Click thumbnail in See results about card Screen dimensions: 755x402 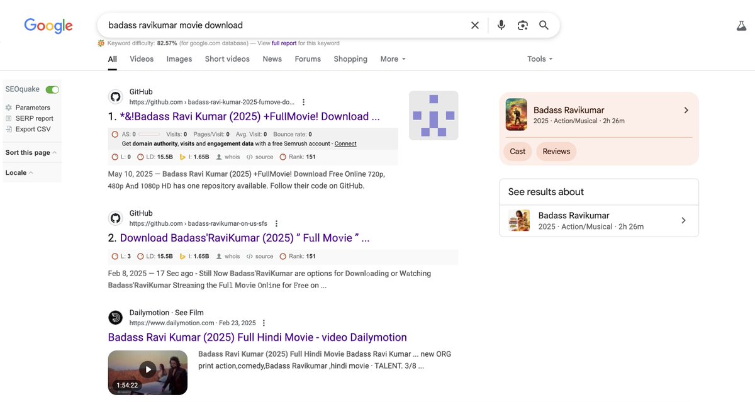(519, 221)
